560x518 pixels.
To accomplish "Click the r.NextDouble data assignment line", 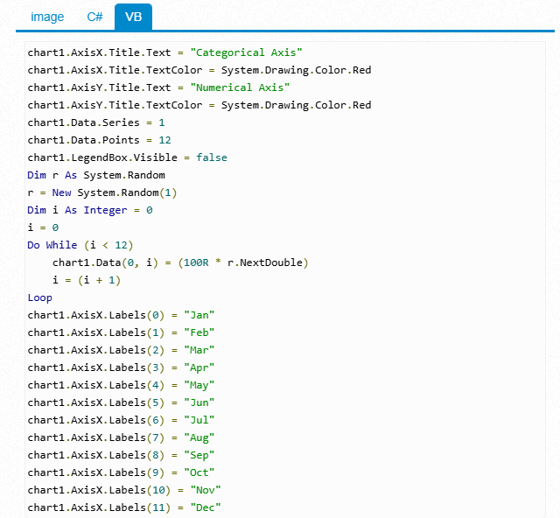I will pos(180,262).
